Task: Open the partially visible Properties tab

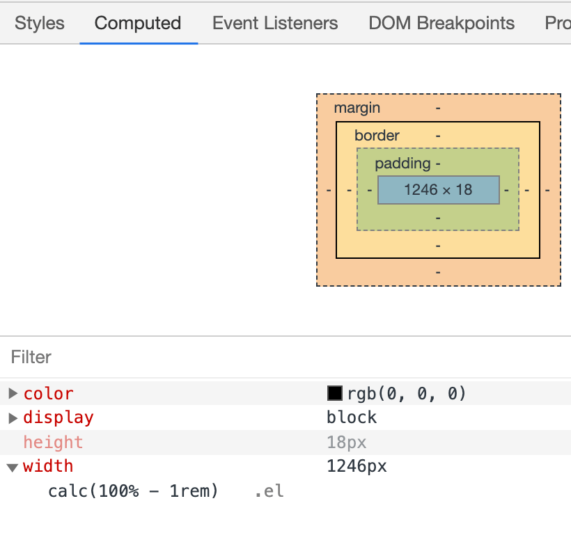Action: tap(558, 23)
